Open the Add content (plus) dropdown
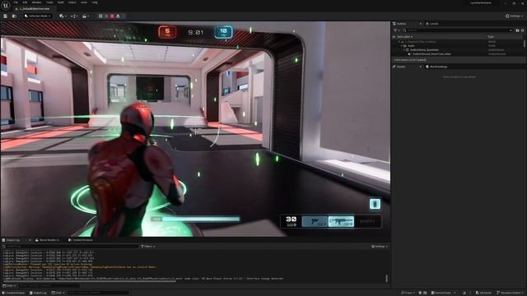Screen dimensions: 527x296 click(x=63, y=16)
